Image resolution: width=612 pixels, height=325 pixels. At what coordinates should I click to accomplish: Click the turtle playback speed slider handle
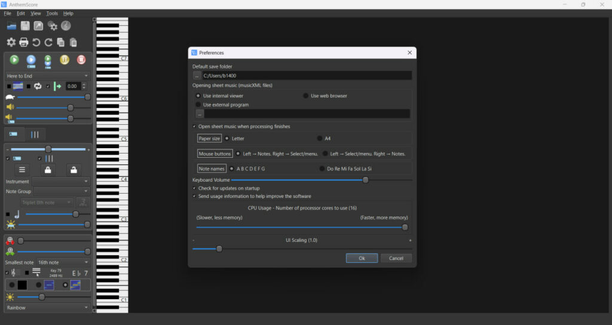pos(88,97)
